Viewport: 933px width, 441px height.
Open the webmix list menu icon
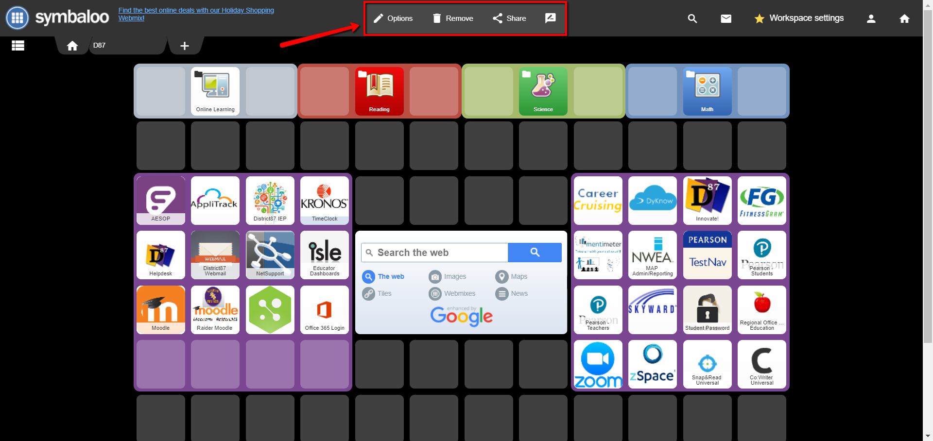click(18, 46)
